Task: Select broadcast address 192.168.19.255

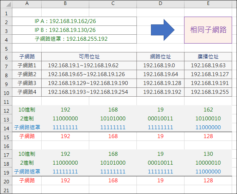Action: (x=208, y=92)
